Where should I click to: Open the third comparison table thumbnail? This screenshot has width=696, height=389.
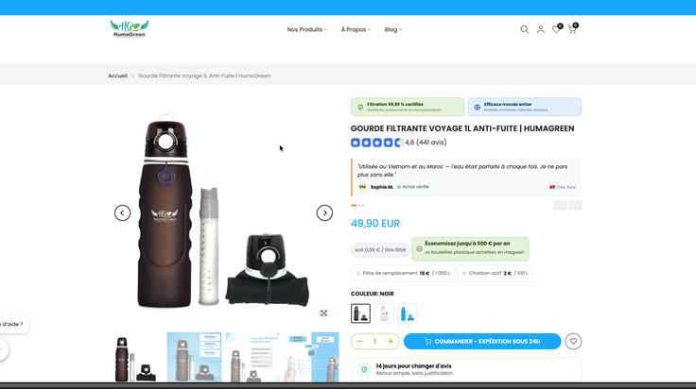(253, 357)
